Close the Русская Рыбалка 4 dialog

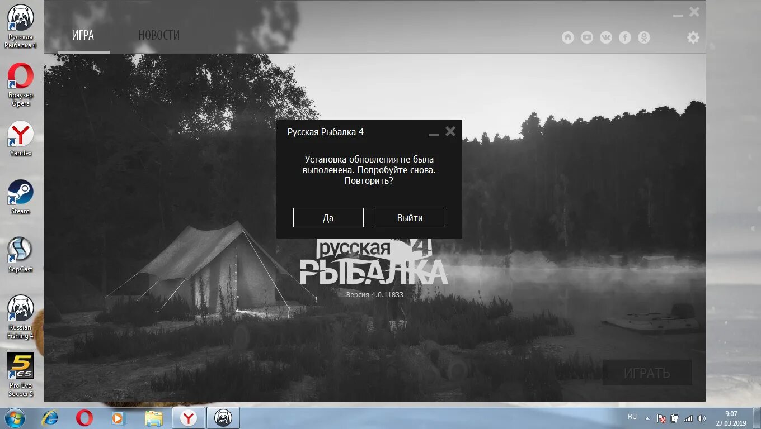(x=450, y=131)
